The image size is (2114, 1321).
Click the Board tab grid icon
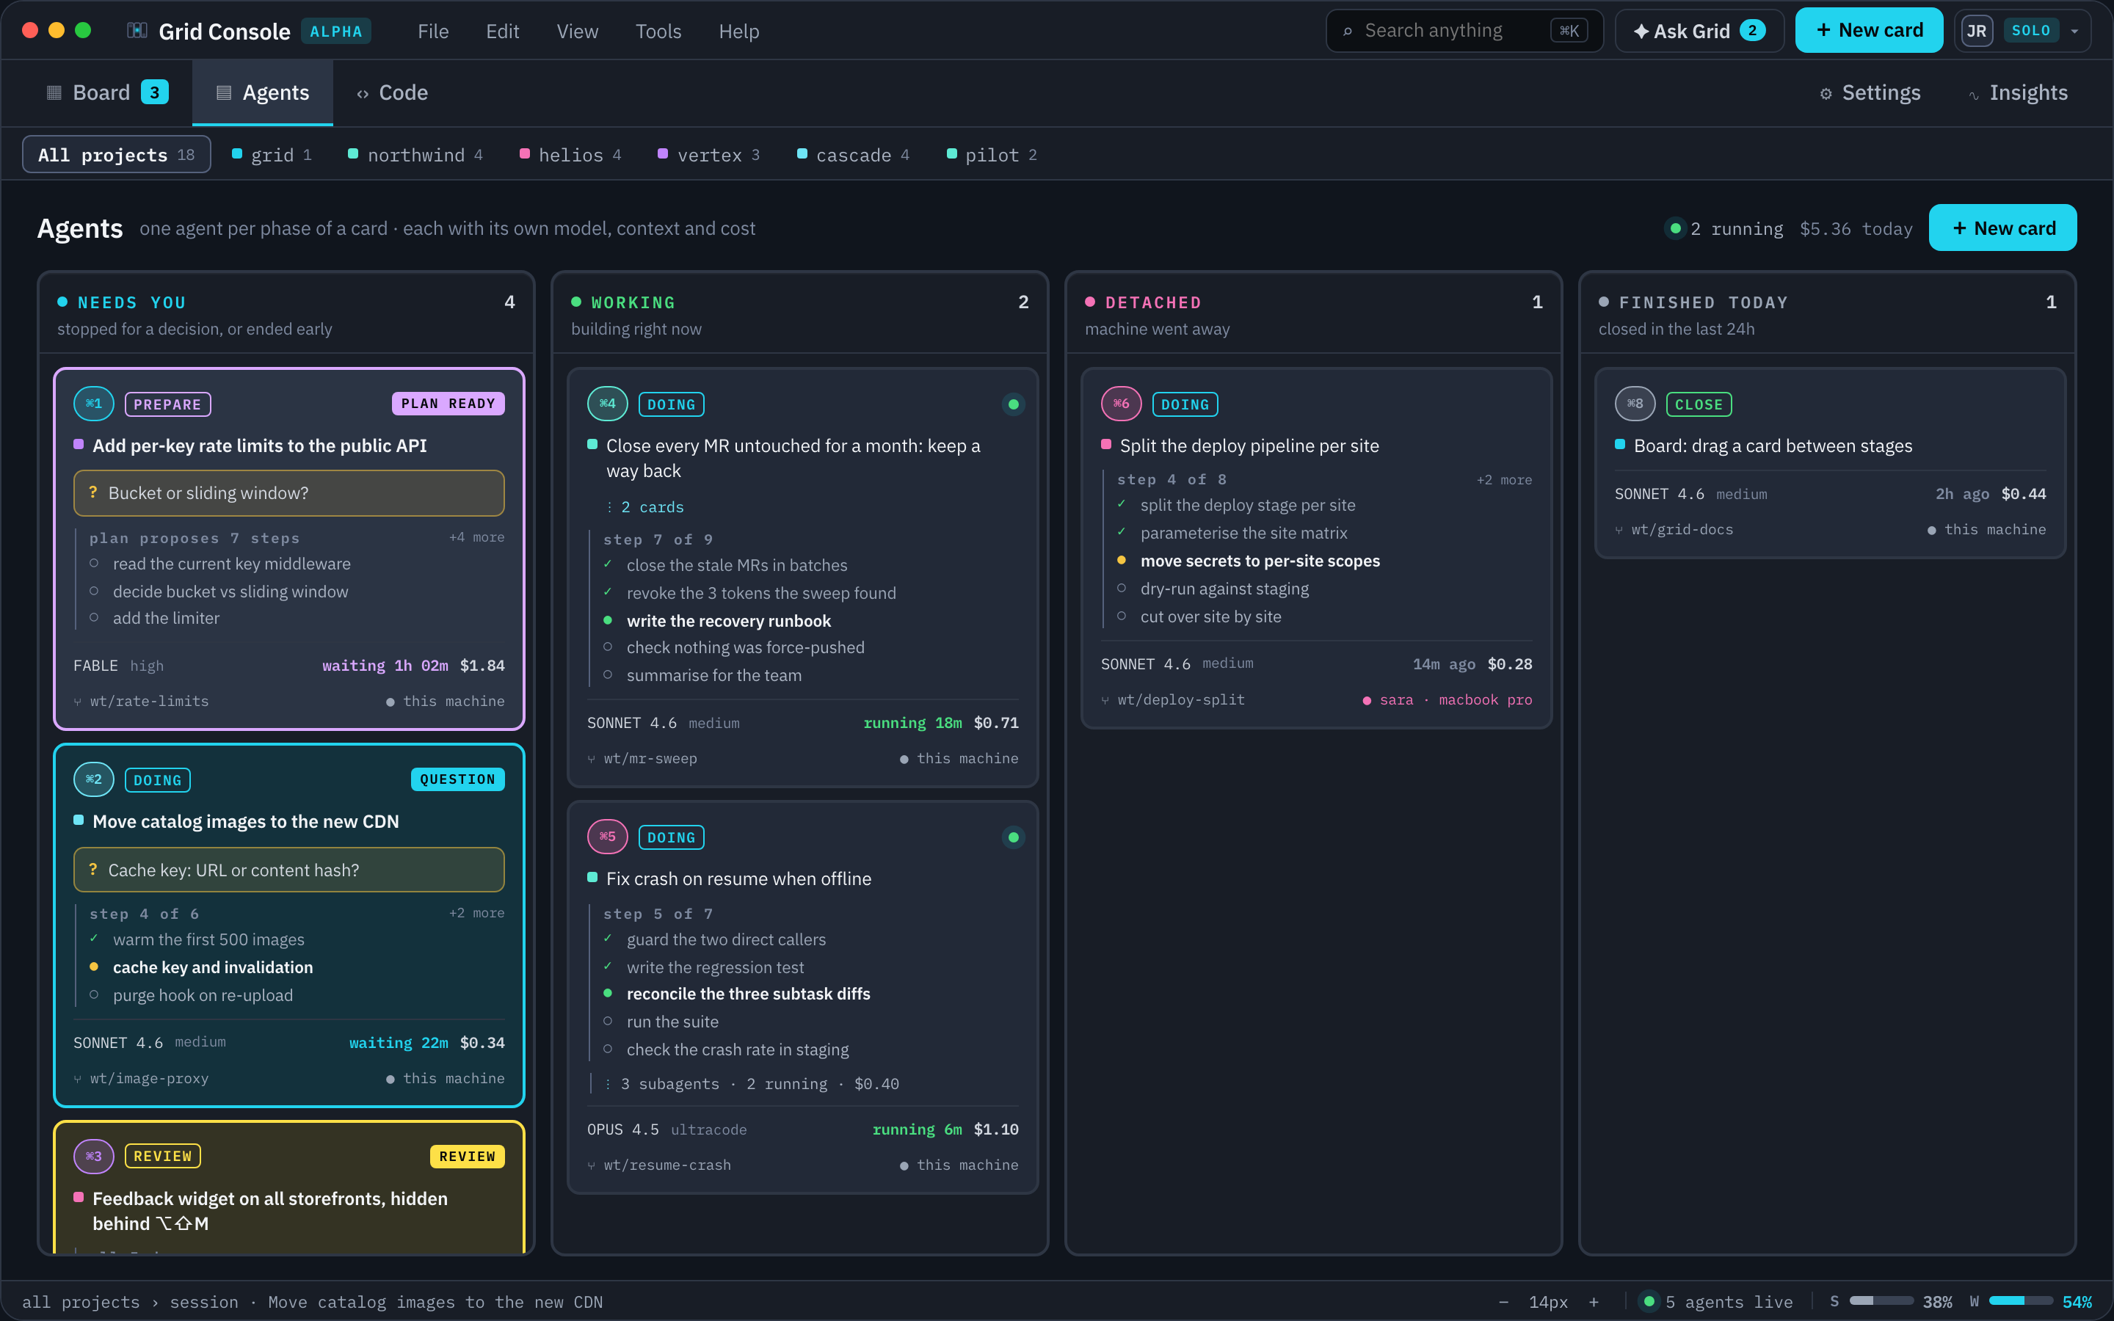(x=54, y=92)
